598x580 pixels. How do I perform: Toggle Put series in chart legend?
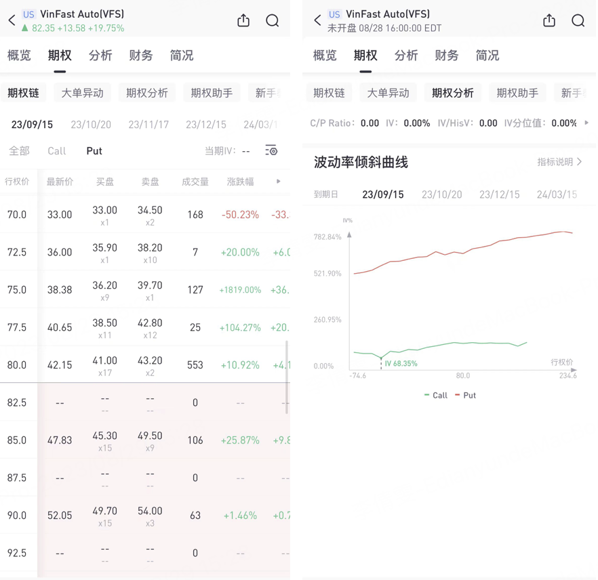(x=465, y=395)
